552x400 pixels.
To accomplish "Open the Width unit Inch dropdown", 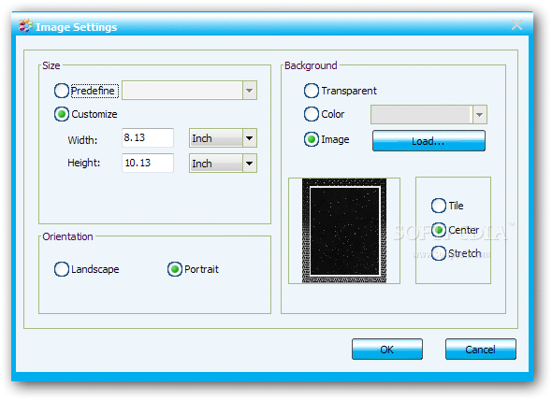I will pos(223,138).
